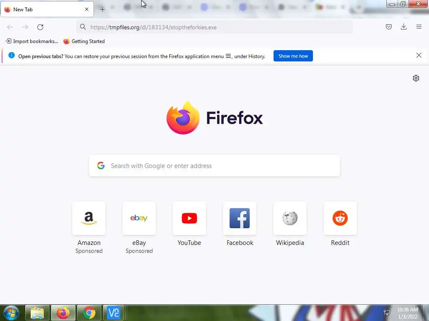This screenshot has height=321, width=429.
Task: Click the Wikipedia label text
Action: 290,243
